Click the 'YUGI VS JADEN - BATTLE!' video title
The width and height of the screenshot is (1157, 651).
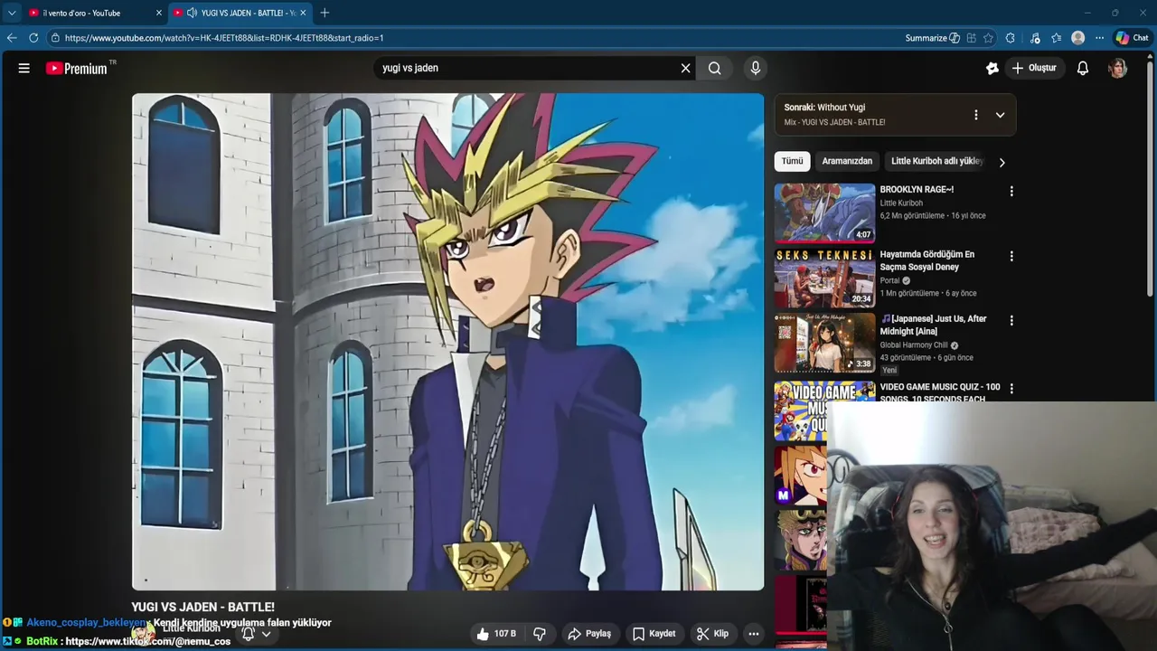click(x=202, y=607)
